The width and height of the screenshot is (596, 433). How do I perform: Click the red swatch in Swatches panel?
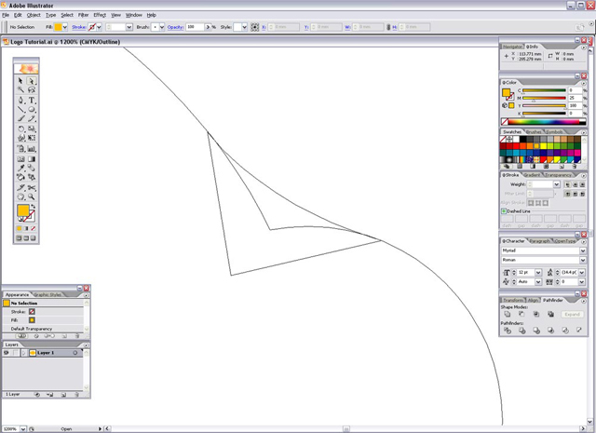click(516, 146)
